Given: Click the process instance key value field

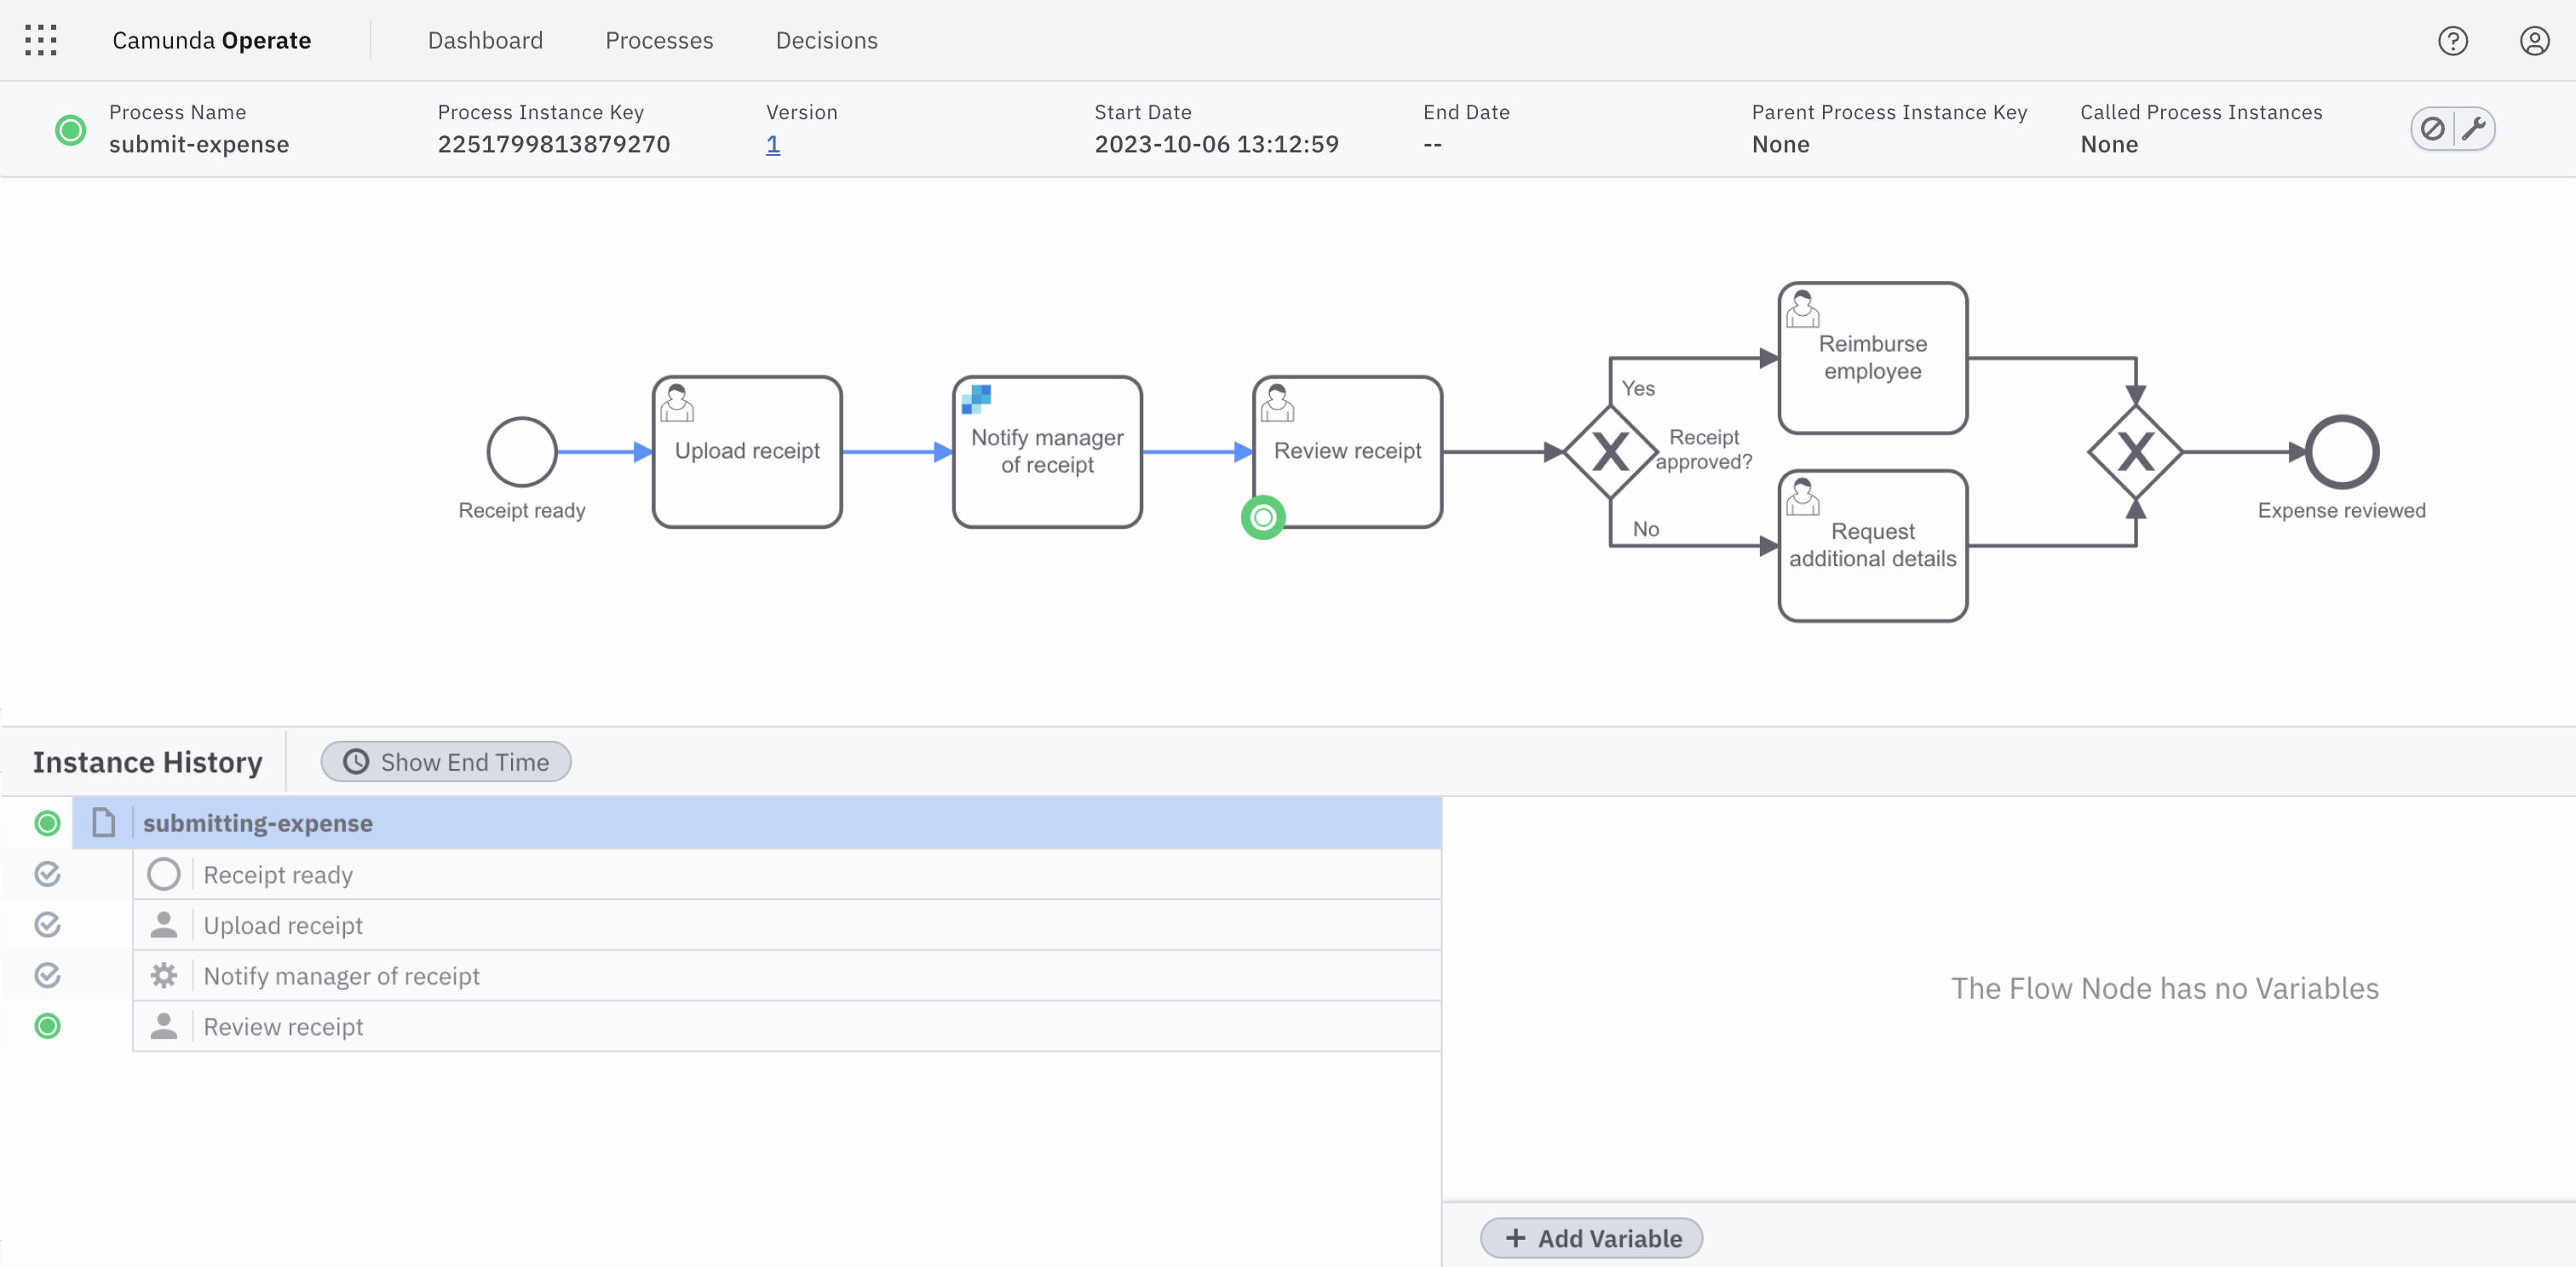Looking at the screenshot, I should point(554,143).
